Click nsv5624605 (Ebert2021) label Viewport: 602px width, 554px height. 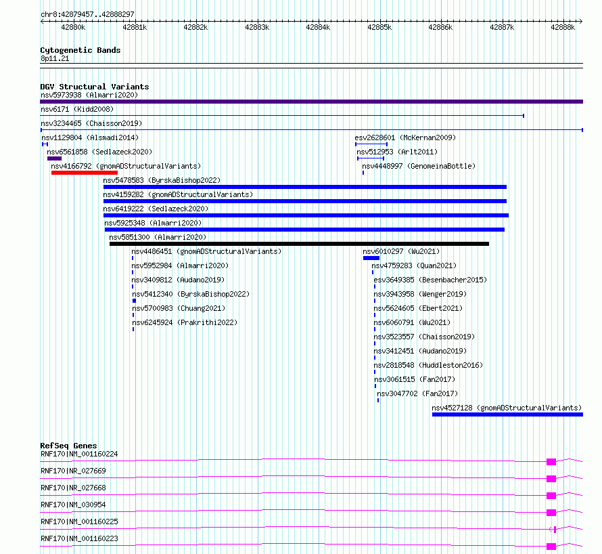[x=418, y=308]
